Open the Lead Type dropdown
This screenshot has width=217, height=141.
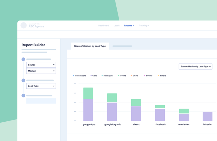pos(41,86)
